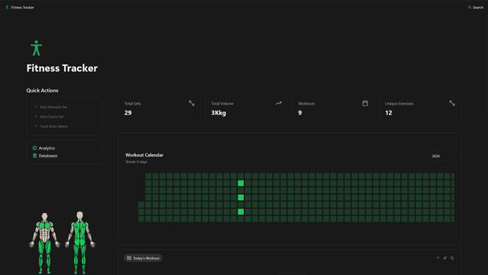The image size is (488, 275).
Task: Click the Quick Actions heading
Action: tap(43, 90)
